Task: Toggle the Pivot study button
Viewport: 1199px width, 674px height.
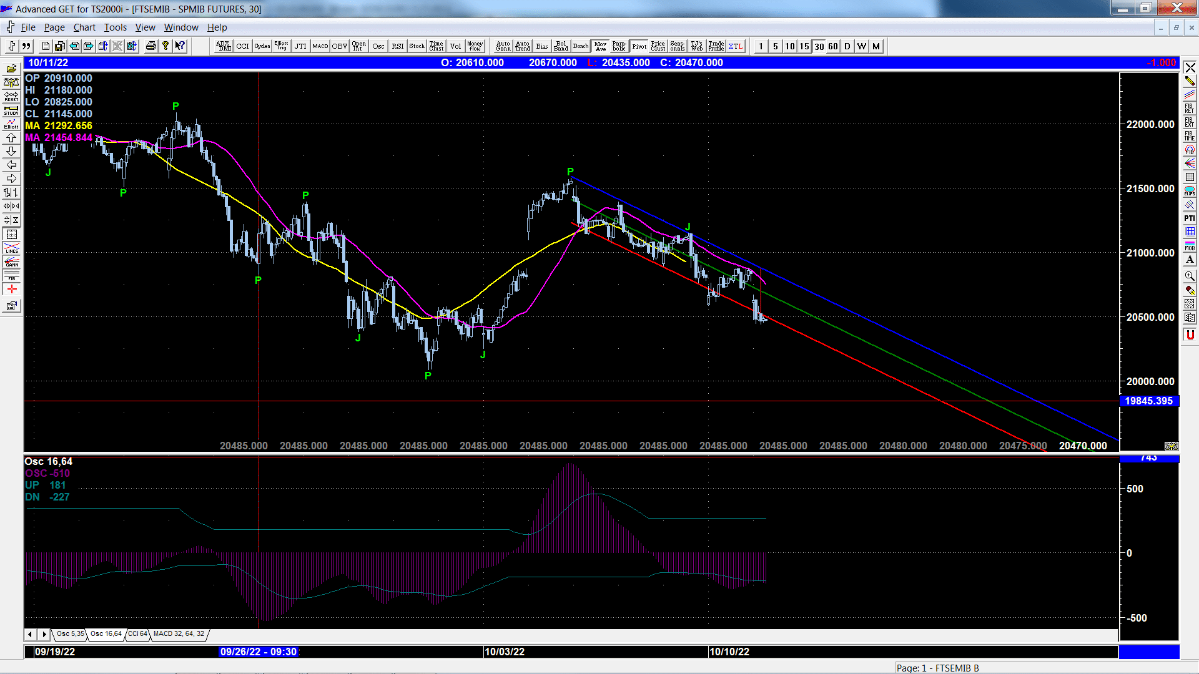Action: (639, 46)
